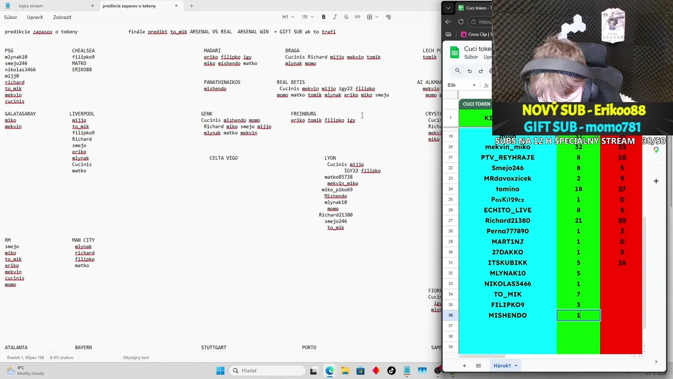Screen dimensions: 673x379
Task: Open the Cross Clip bookmark
Action: (x=476, y=34)
